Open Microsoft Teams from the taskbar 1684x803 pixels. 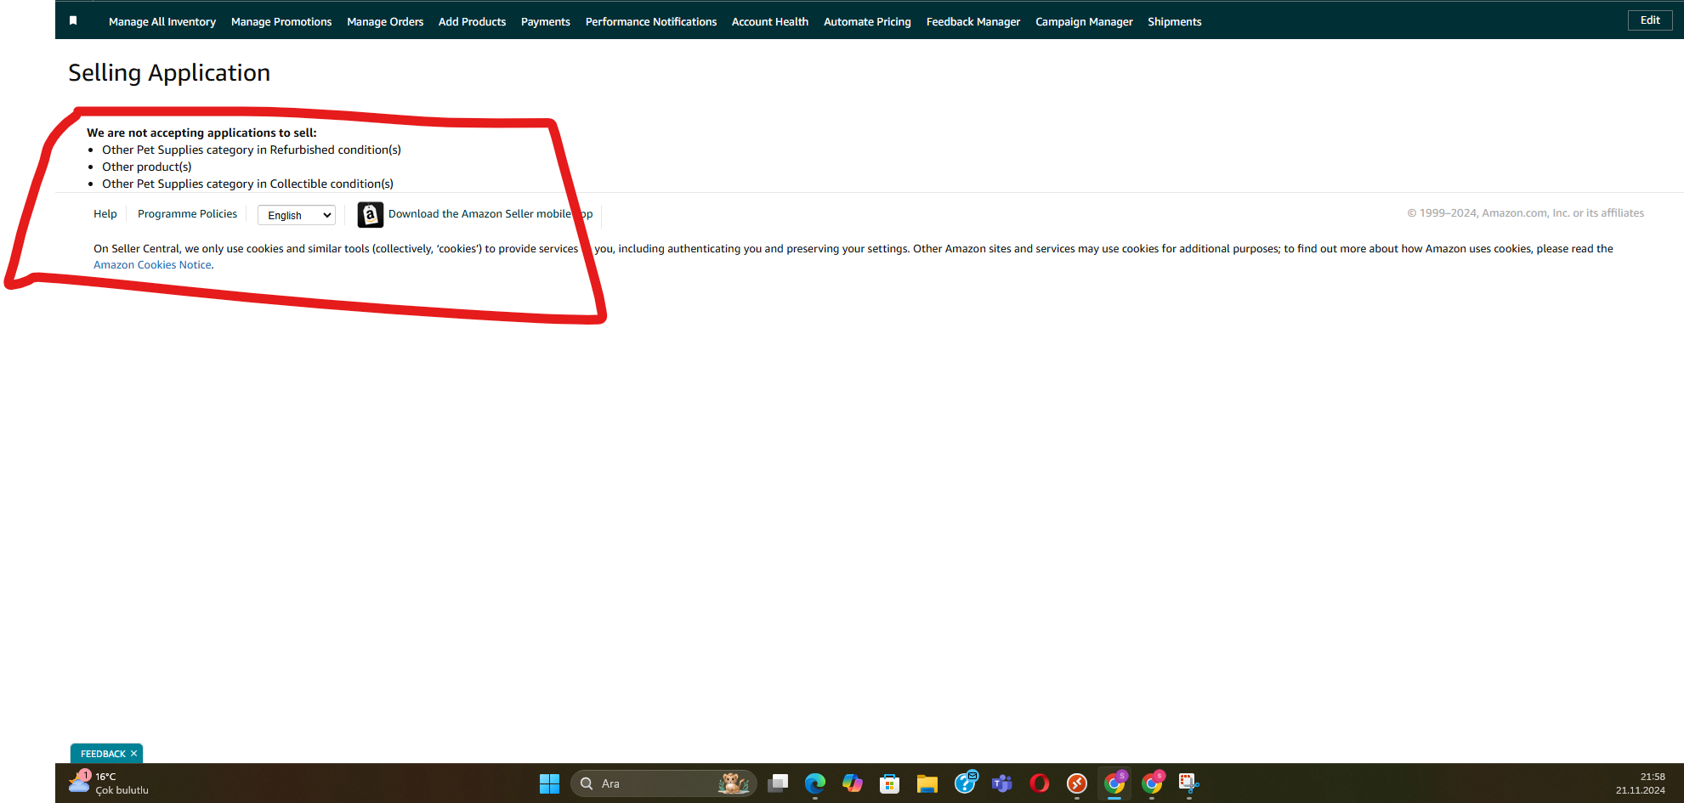click(x=1002, y=783)
